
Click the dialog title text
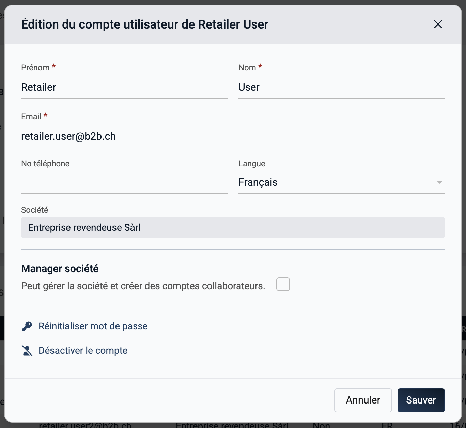point(145,24)
